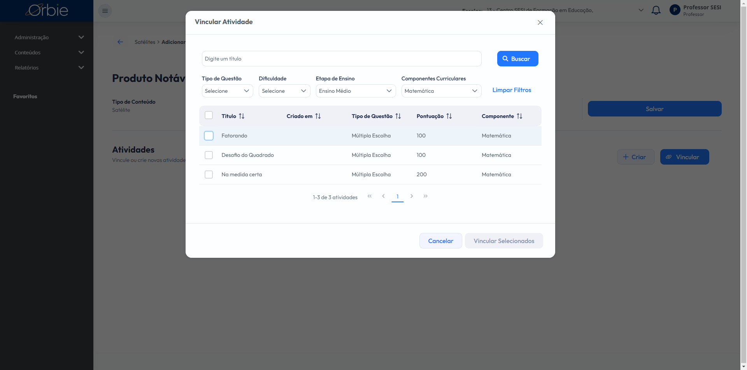
Task: Check the Fatorando activity checkbox
Action: click(209, 135)
